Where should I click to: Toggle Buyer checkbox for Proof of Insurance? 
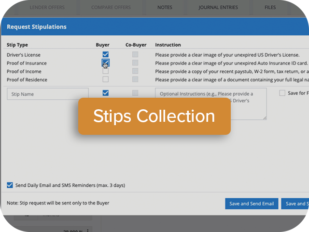[105, 63]
